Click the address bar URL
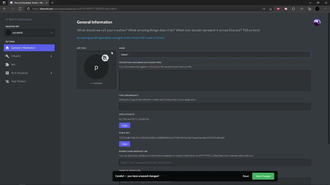The height and width of the screenshot is (185, 330). tap(75, 9)
